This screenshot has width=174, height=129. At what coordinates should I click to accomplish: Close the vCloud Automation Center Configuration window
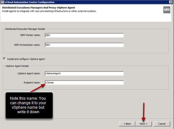coord(171,2)
